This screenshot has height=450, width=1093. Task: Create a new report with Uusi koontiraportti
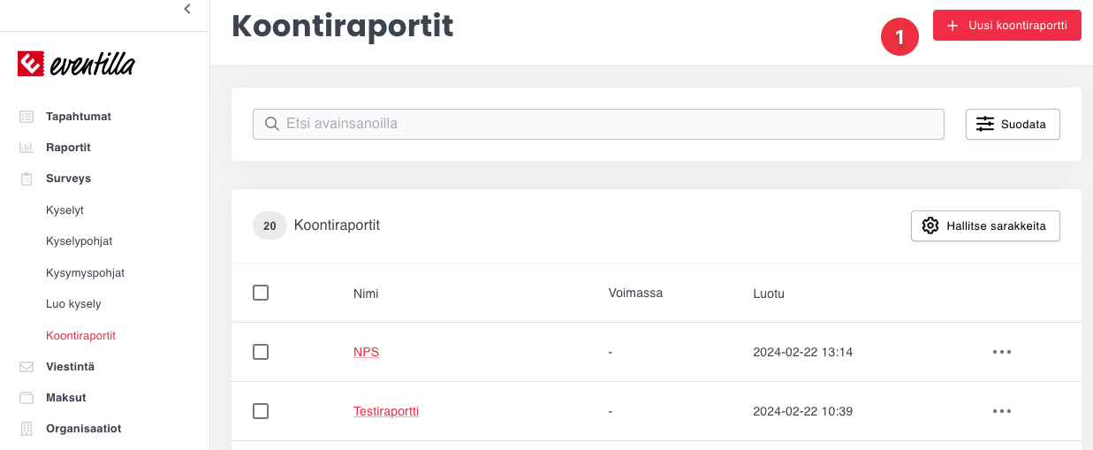tap(1007, 27)
